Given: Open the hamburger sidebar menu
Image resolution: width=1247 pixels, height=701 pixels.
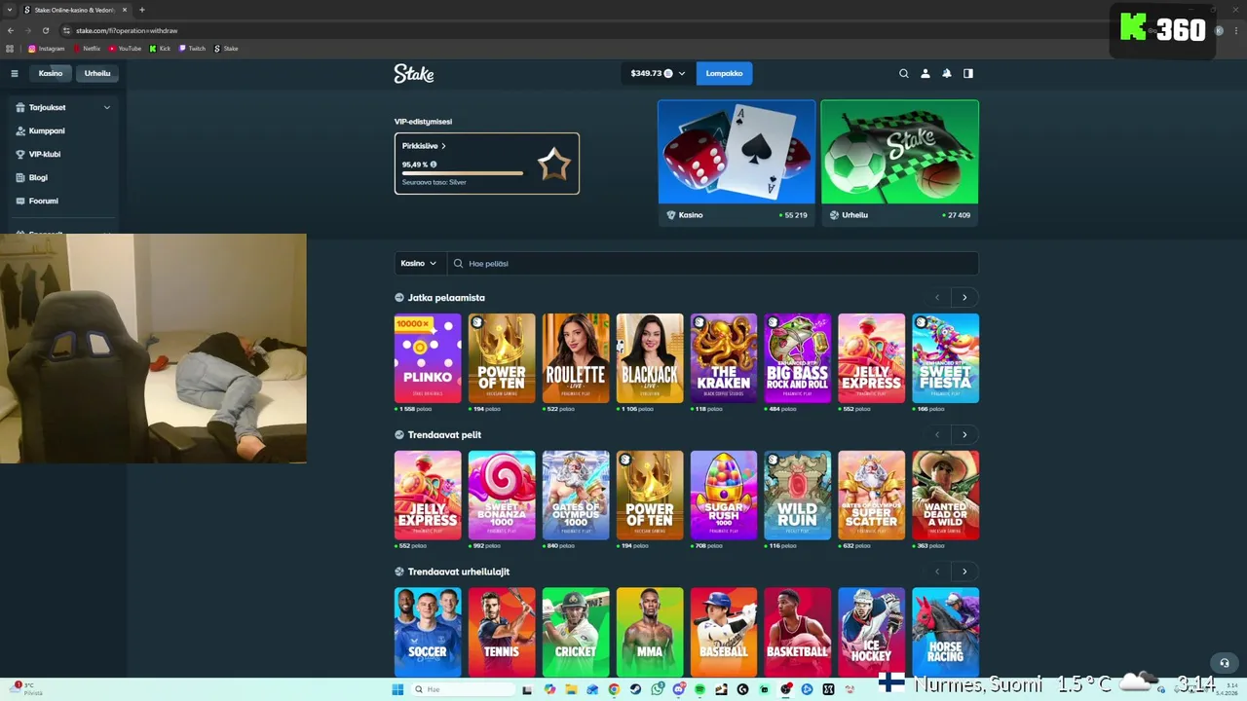Looking at the screenshot, I should (x=15, y=73).
